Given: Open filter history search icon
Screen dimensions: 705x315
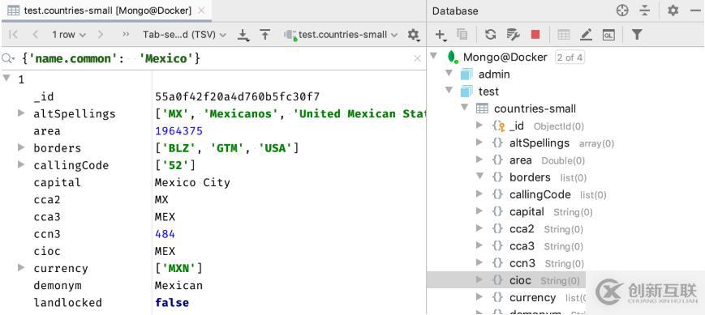Looking at the screenshot, I should coord(7,58).
